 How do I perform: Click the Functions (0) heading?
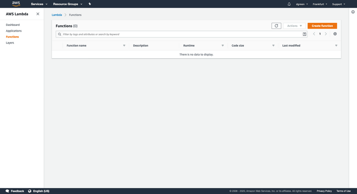tap(66, 26)
